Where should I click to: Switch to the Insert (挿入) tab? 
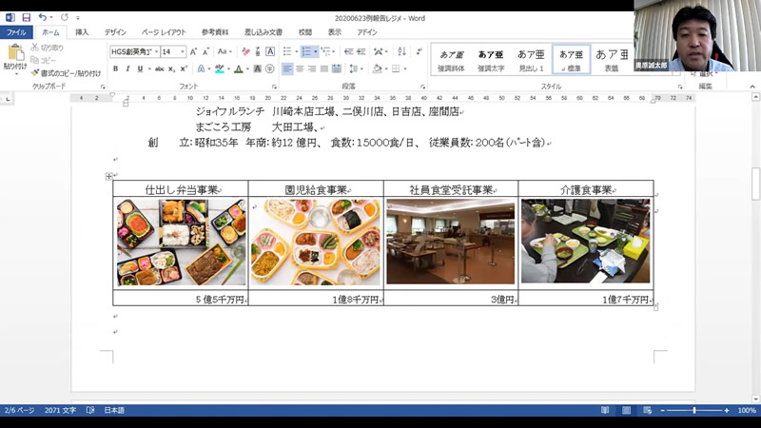tap(82, 32)
